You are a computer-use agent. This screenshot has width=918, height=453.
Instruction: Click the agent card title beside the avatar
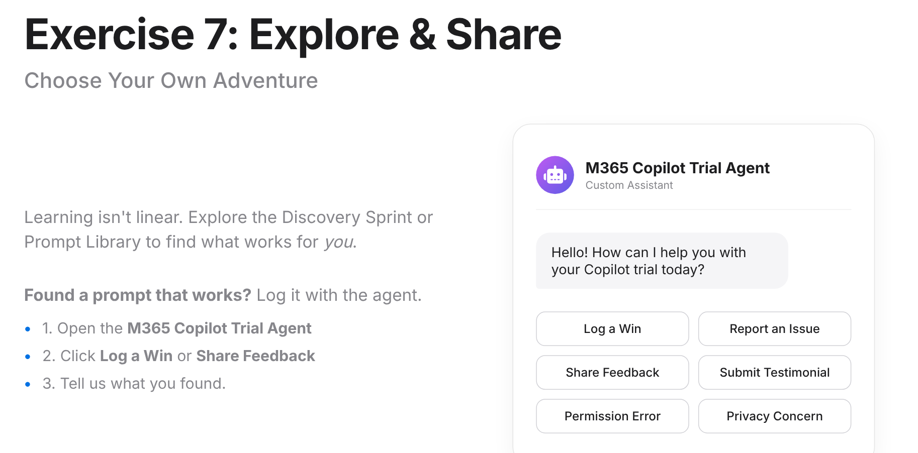[677, 168]
